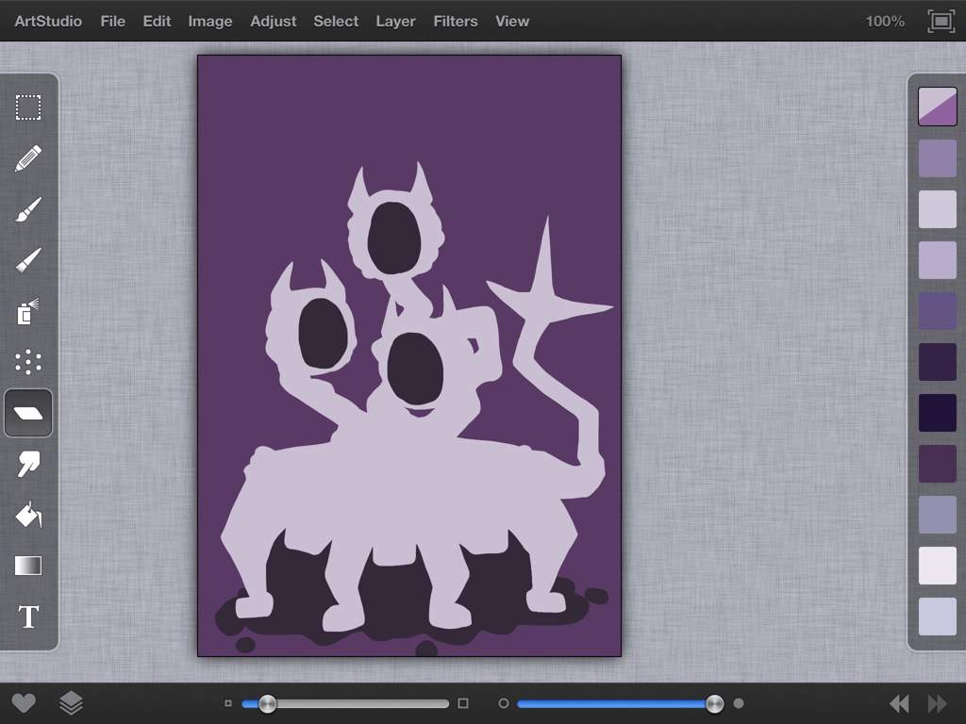Pick the grayish periwinkle swatch, ninth in palette

click(x=937, y=515)
